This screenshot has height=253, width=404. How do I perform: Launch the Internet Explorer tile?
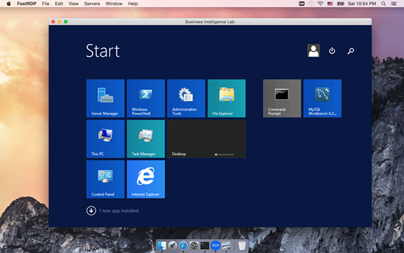click(x=146, y=179)
